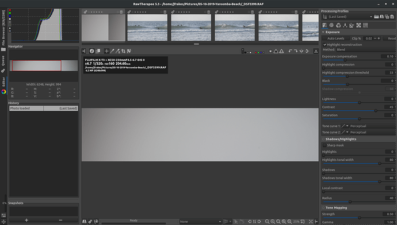Select the crop tool

[123, 51]
